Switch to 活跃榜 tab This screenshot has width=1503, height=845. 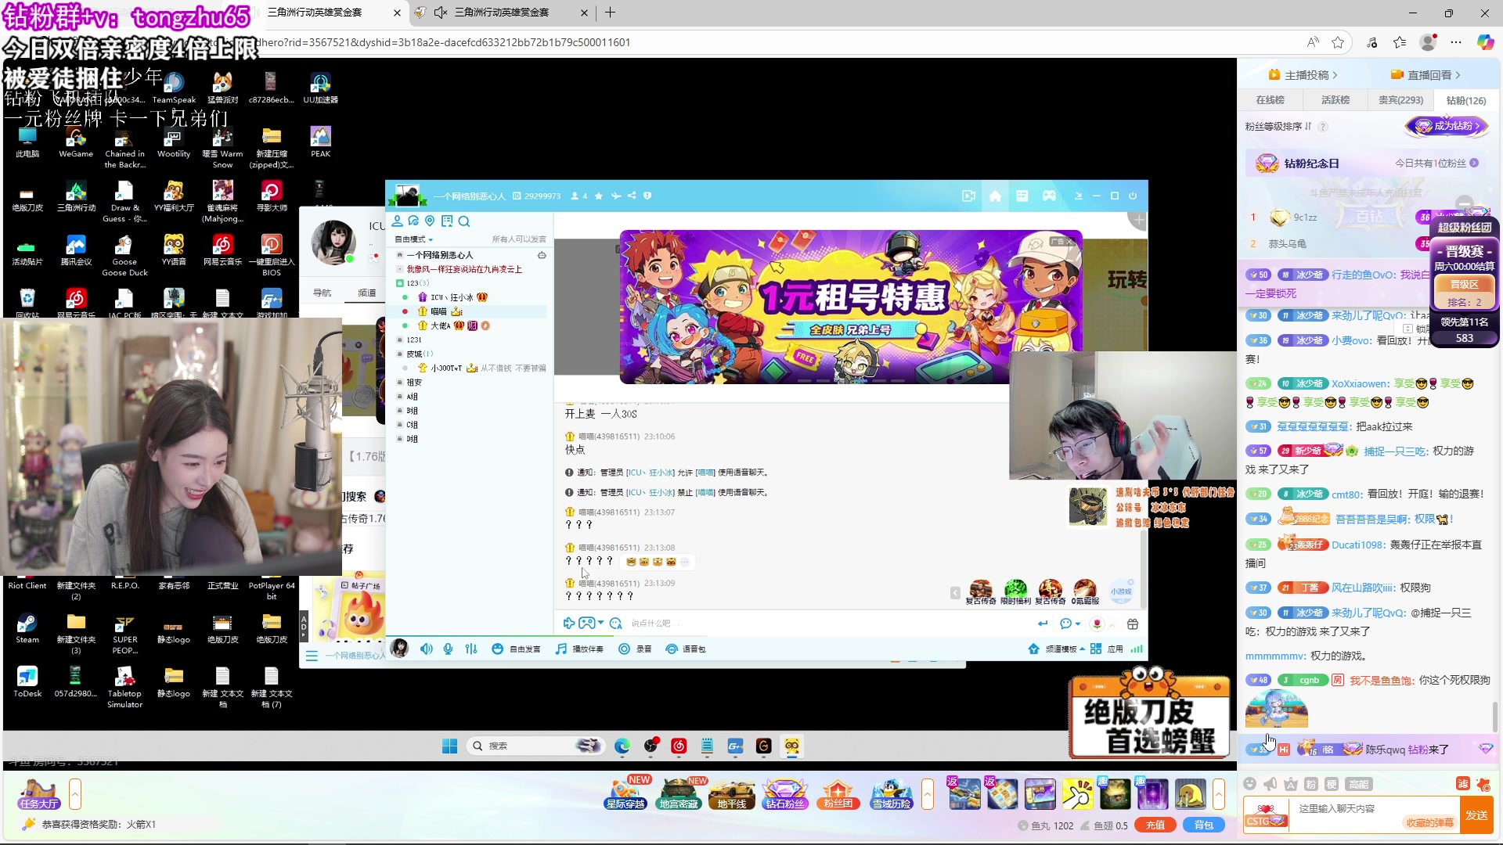click(x=1335, y=100)
